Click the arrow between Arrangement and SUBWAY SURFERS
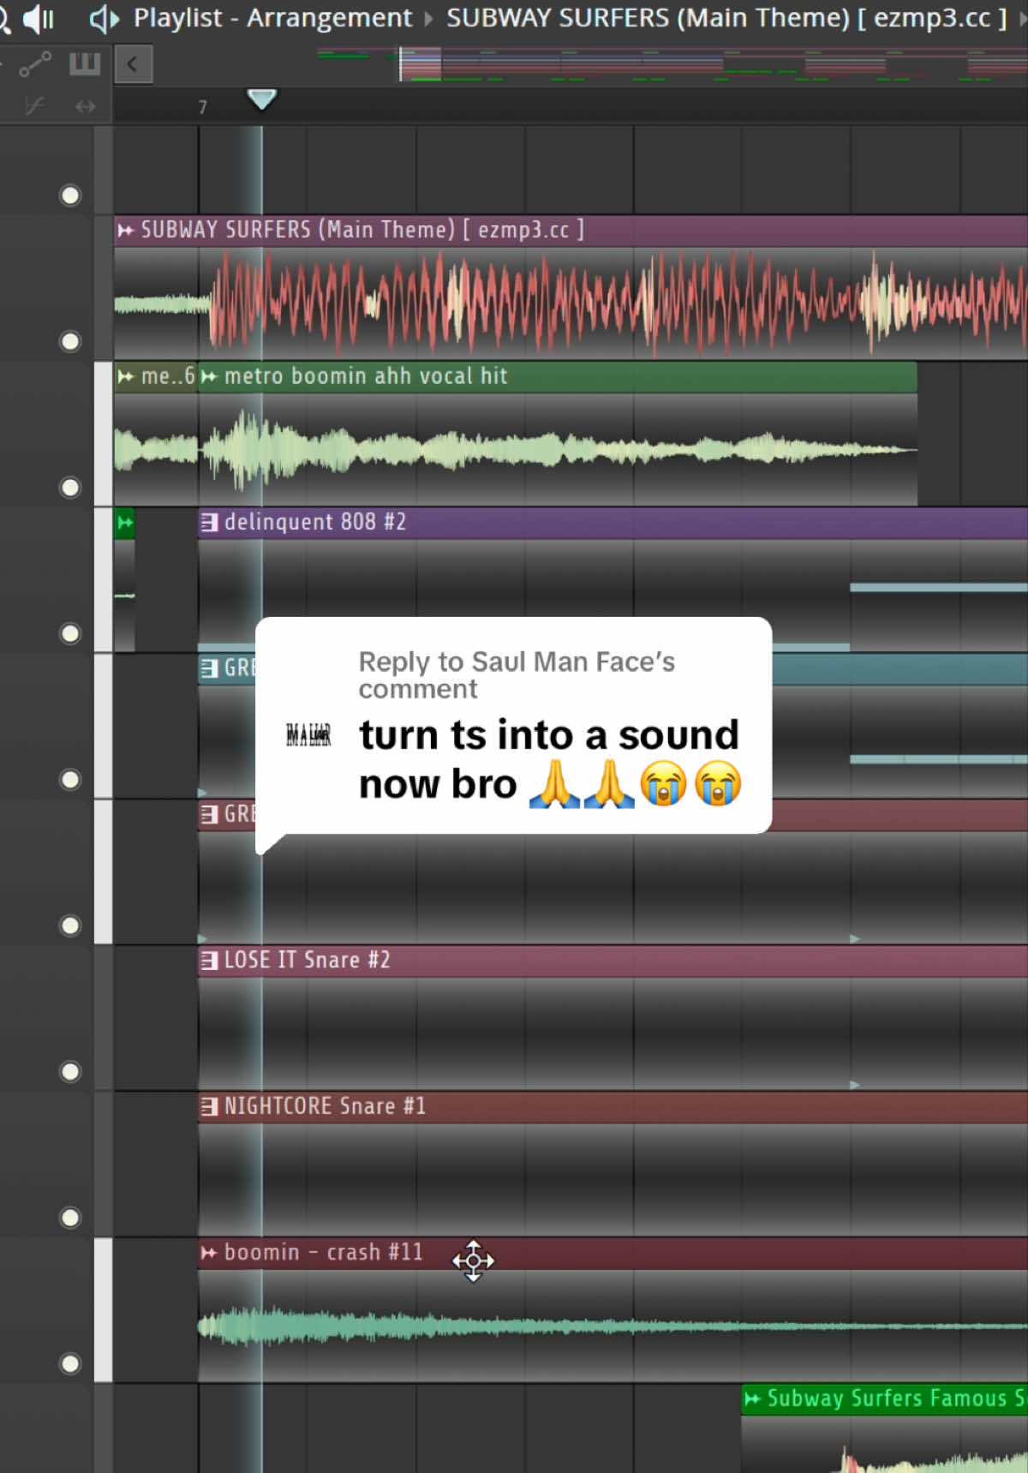Viewport: 1028px width, 1473px height. (x=428, y=19)
